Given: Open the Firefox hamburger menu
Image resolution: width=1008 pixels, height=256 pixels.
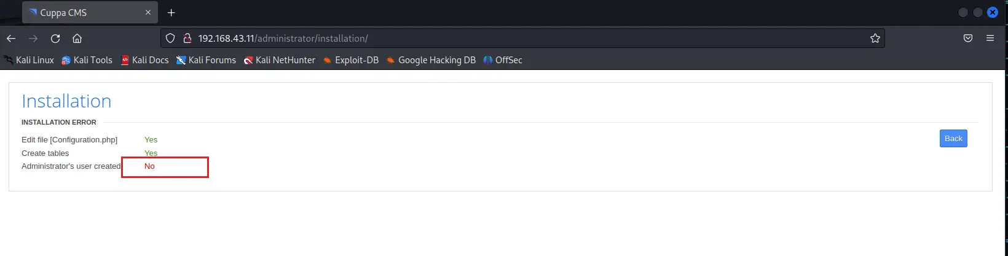Looking at the screenshot, I should (x=990, y=38).
